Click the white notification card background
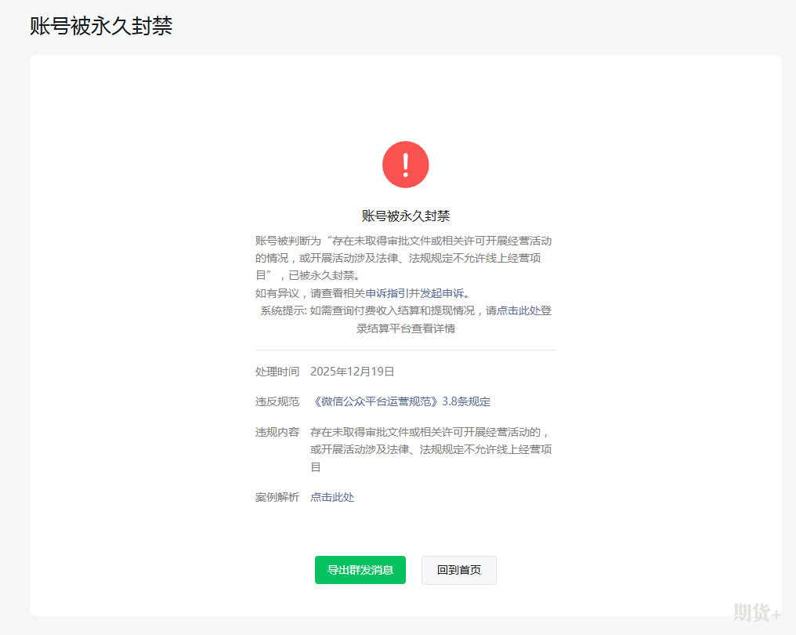The image size is (796, 635). (x=405, y=533)
